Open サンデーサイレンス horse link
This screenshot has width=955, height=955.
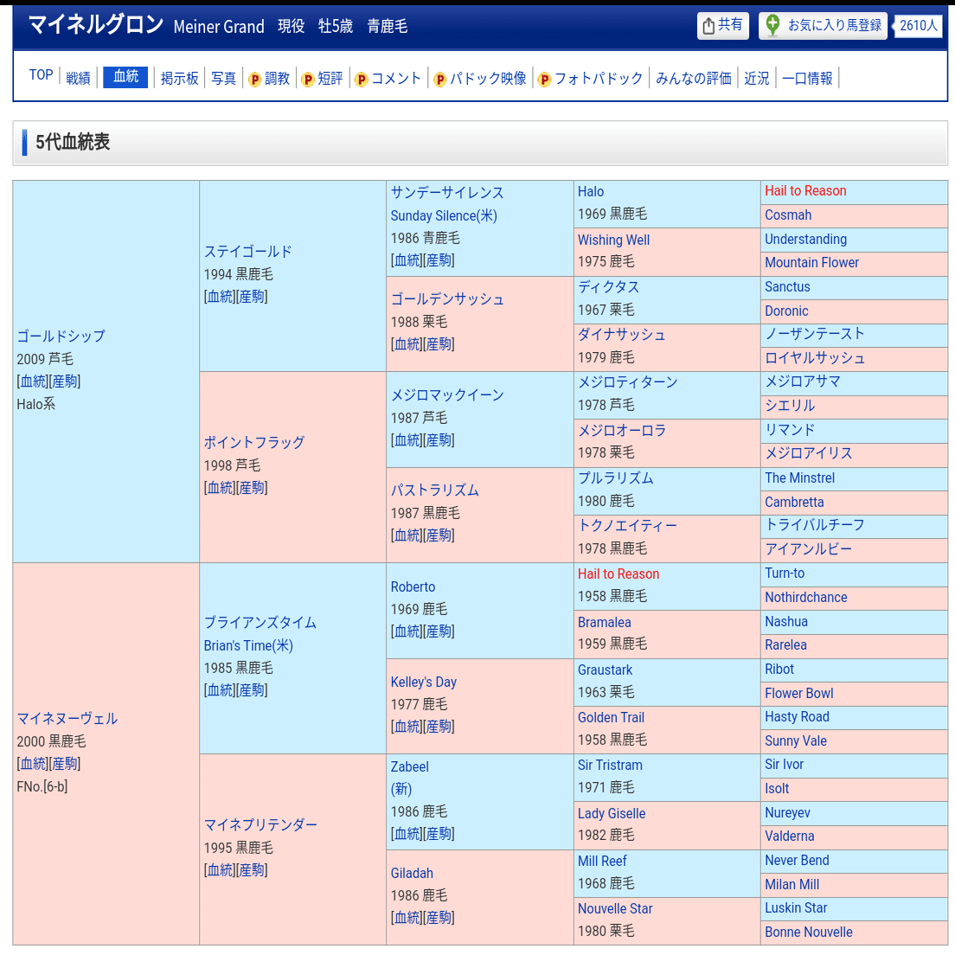coord(448,192)
